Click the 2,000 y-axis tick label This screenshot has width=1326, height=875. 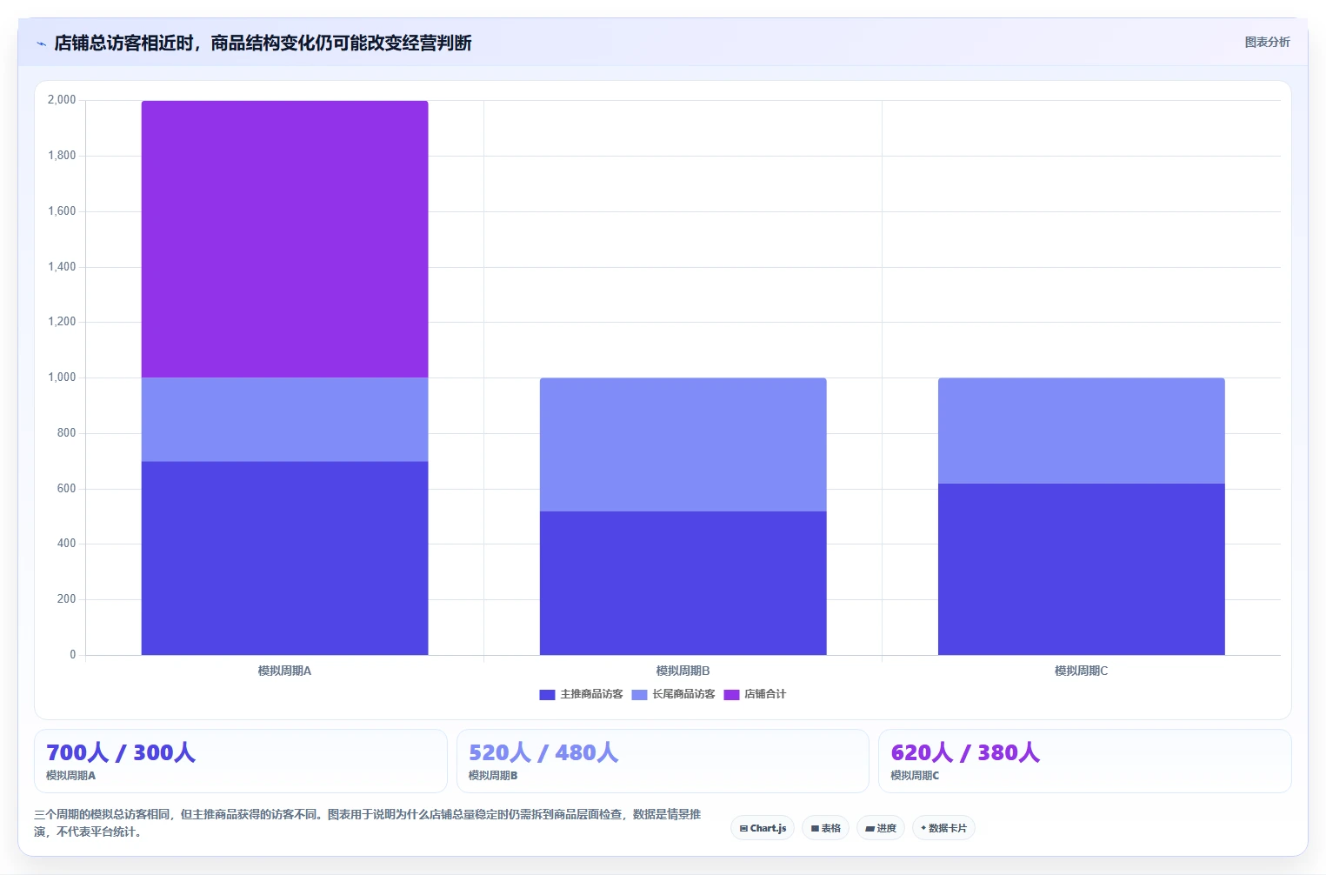click(x=62, y=100)
